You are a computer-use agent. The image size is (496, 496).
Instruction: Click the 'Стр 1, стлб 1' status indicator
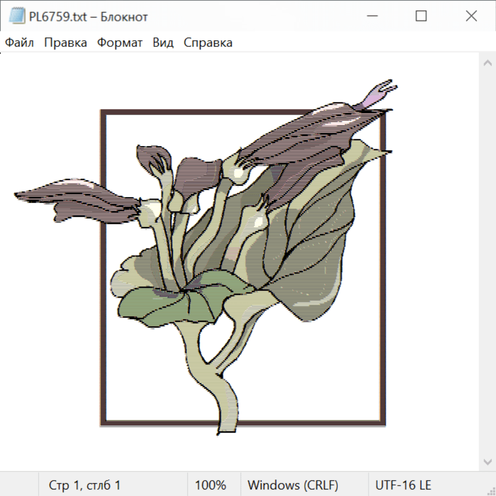tap(84, 485)
